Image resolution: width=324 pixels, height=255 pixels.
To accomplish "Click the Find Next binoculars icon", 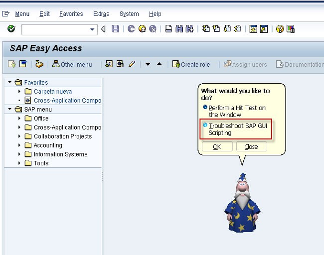I will (x=189, y=29).
